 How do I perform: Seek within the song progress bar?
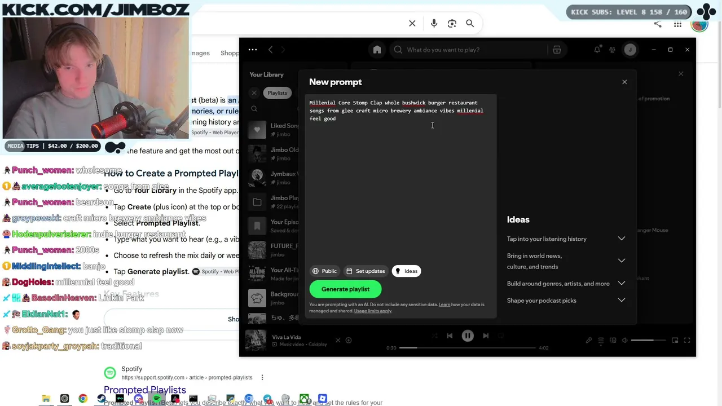coord(468,348)
